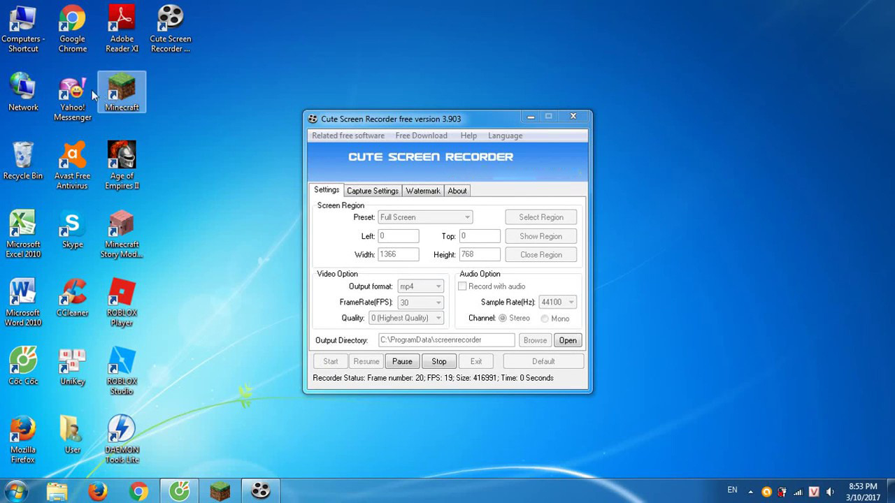The height and width of the screenshot is (503, 895).
Task: Expand the Preset Full Screen dropdown
Action: pyautogui.click(x=425, y=217)
